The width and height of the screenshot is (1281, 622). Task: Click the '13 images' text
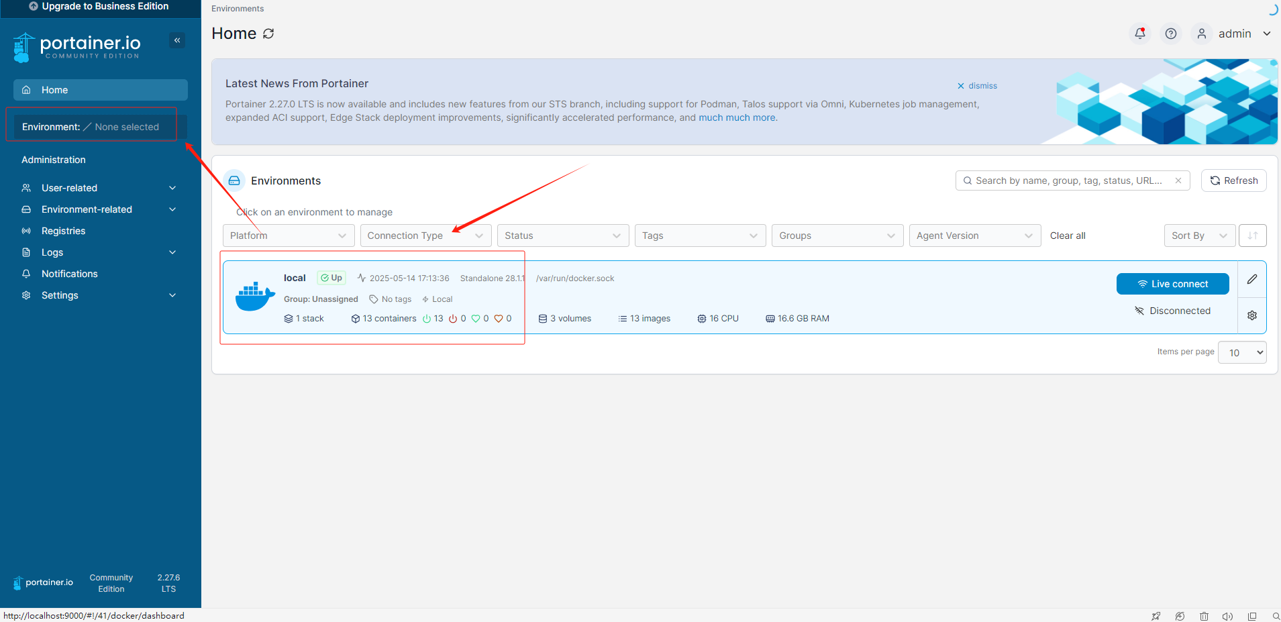(x=650, y=319)
